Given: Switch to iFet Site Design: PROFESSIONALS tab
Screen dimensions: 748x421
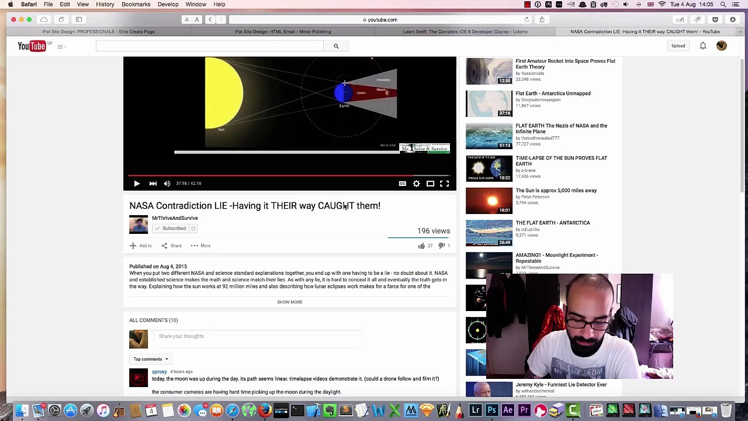Looking at the screenshot, I should click(x=98, y=32).
